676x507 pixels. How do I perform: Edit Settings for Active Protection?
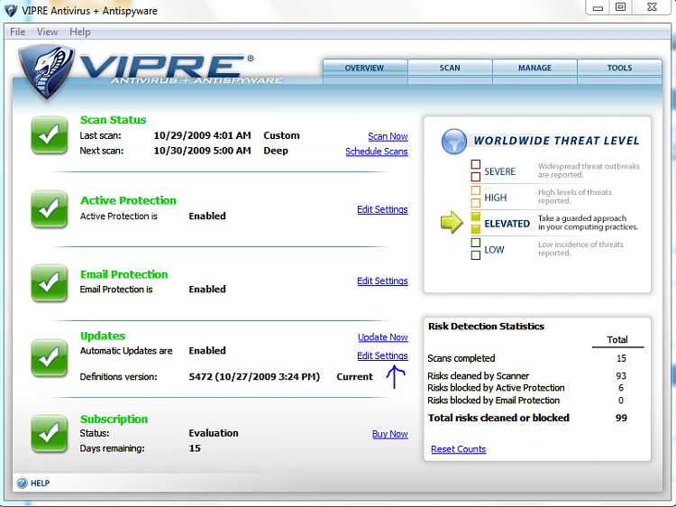tap(382, 209)
